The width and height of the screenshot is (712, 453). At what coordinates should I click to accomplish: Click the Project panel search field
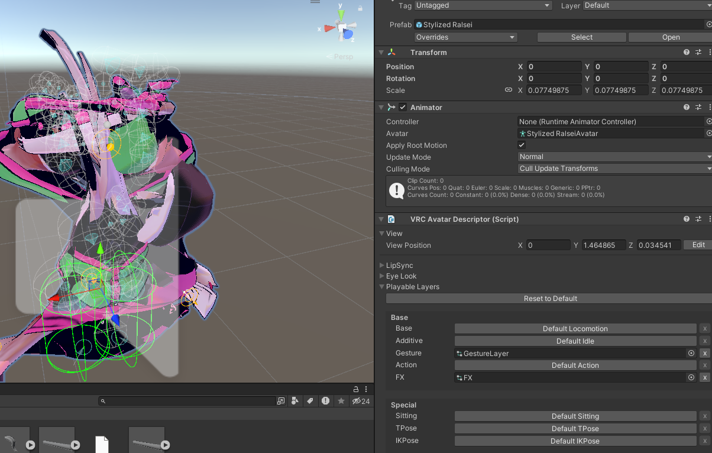click(187, 401)
